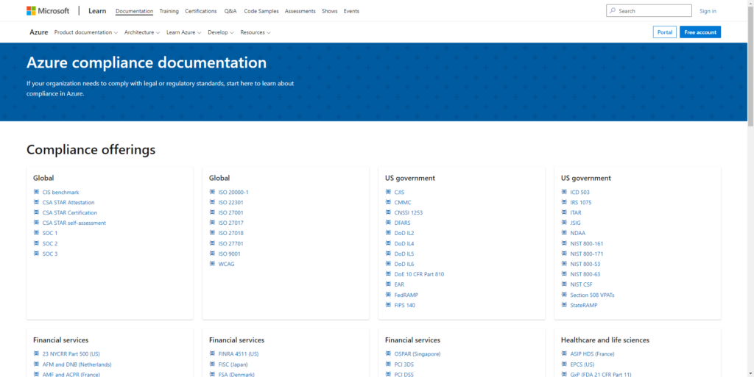Switch to the Training tab

pos(169,11)
